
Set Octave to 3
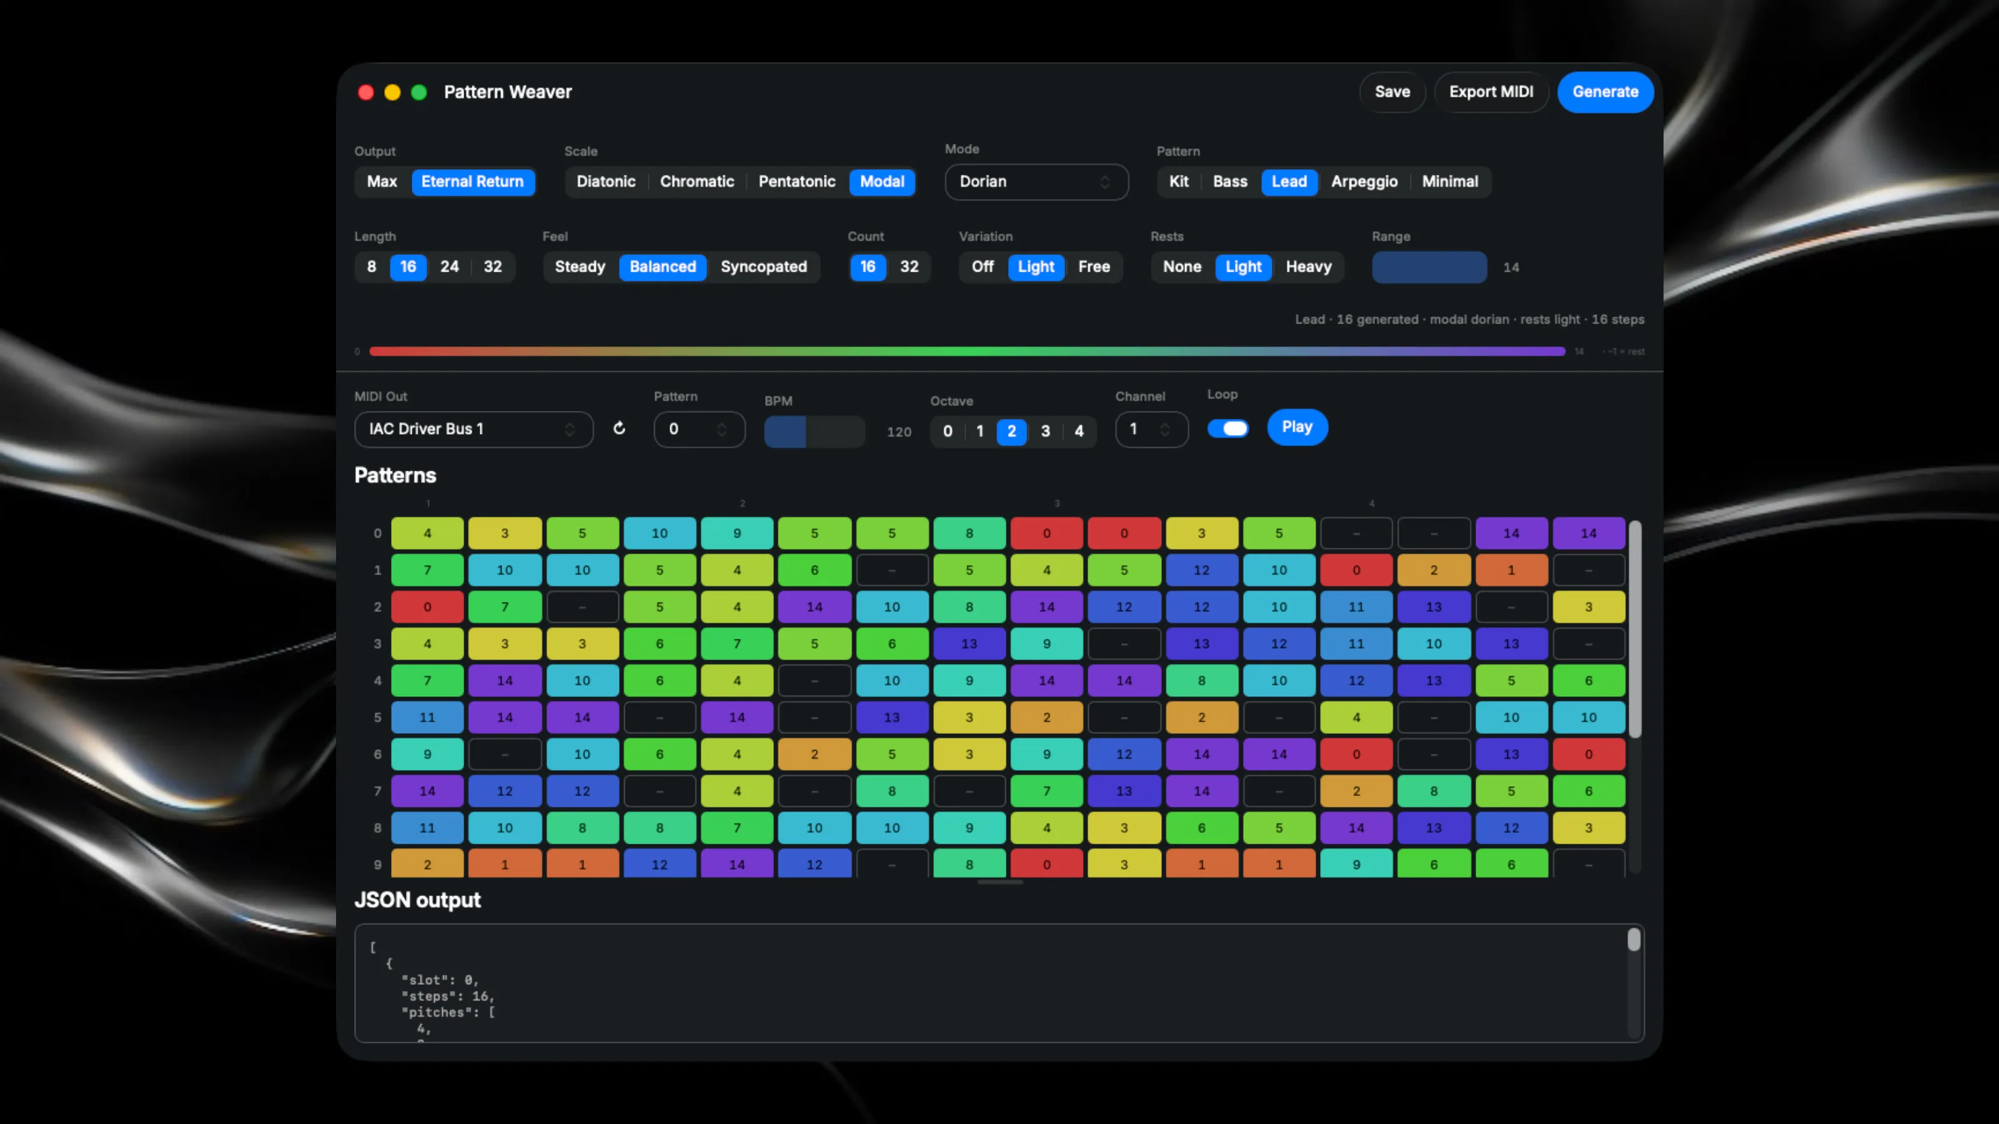click(1045, 431)
